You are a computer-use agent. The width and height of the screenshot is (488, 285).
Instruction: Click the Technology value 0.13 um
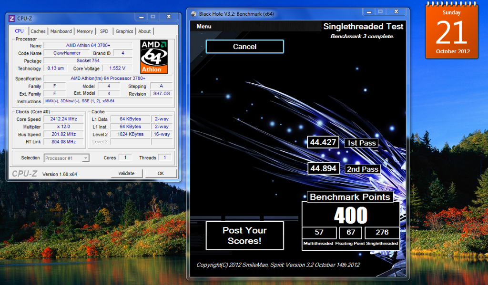(55, 68)
